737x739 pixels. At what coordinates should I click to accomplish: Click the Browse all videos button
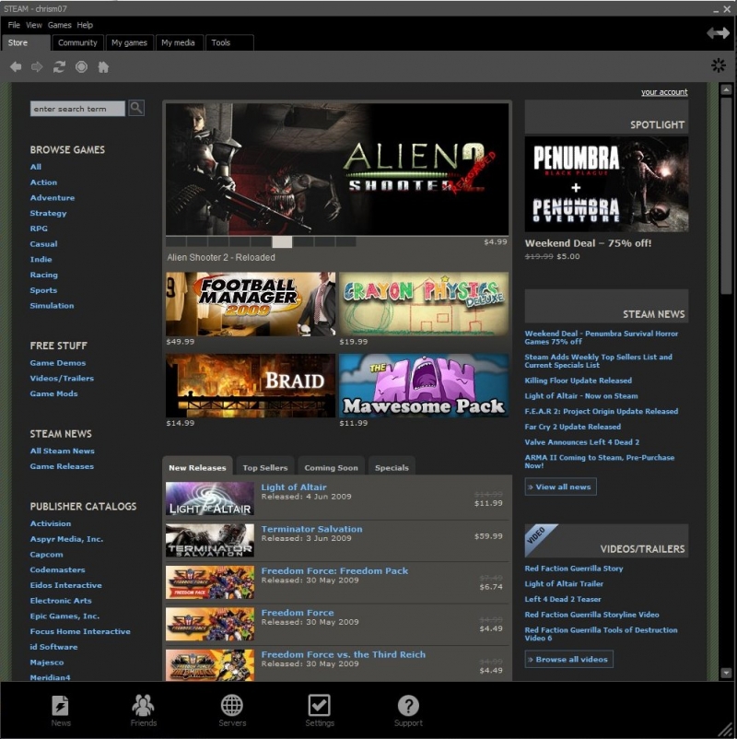pos(568,660)
